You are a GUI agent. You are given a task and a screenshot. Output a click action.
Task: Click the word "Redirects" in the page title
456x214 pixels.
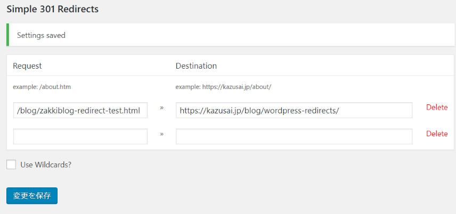tap(79, 9)
